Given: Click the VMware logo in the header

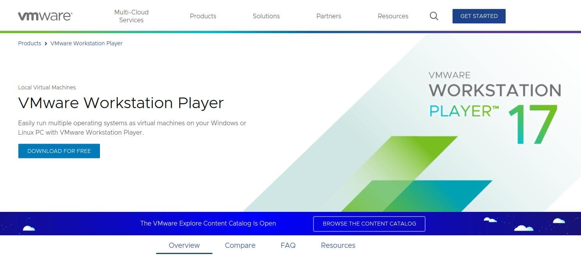Looking at the screenshot, I should click(44, 16).
